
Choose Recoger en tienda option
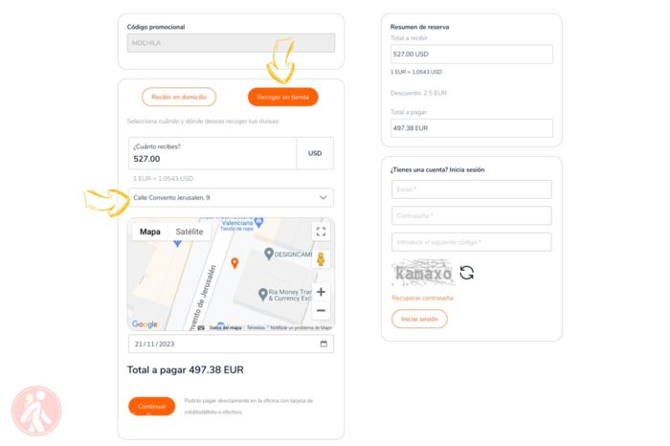[x=283, y=97]
